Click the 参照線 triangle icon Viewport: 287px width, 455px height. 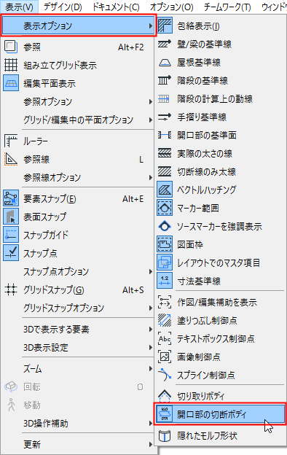(x=11, y=159)
